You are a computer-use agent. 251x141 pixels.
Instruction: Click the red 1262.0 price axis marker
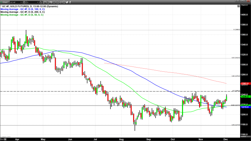245,84
